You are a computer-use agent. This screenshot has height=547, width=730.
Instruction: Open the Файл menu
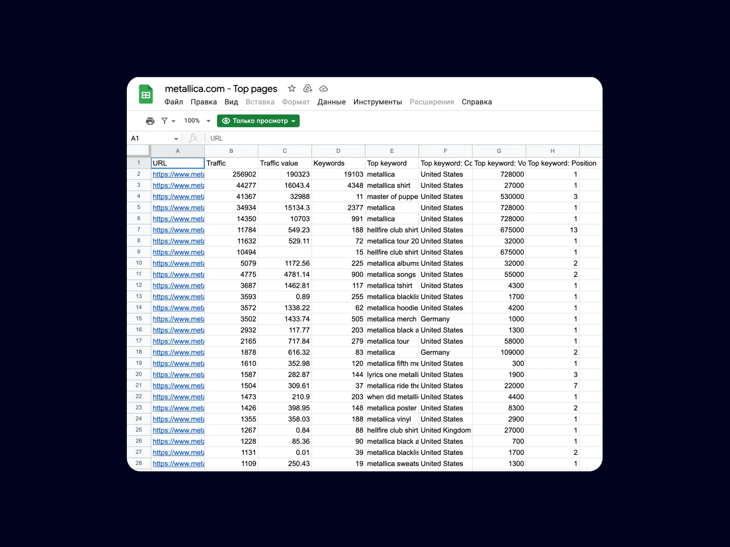point(173,102)
